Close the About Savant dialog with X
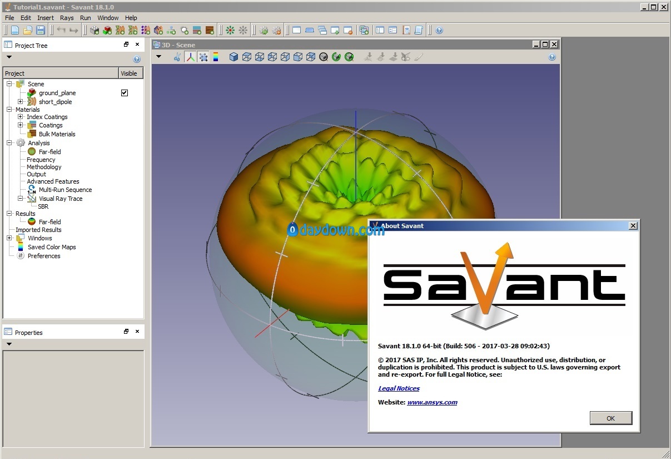Image resolution: width=671 pixels, height=459 pixels. [633, 226]
